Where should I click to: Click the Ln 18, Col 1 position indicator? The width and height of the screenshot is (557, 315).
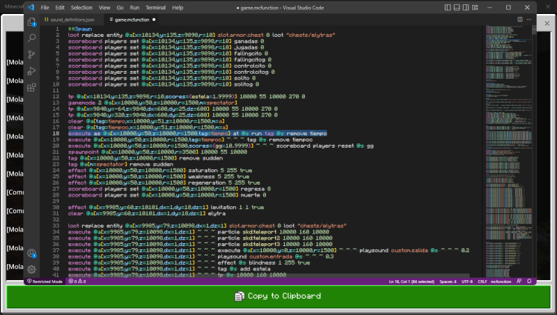(x=411, y=281)
